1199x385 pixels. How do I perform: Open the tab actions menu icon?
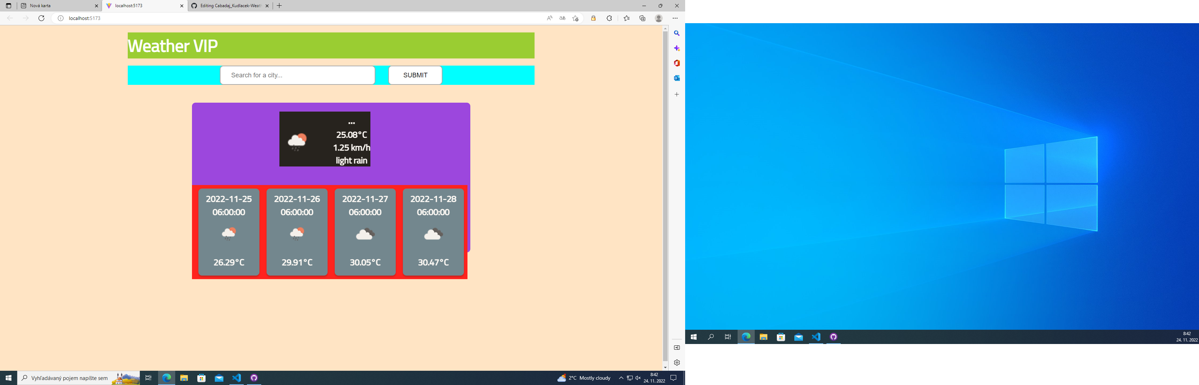8,6
